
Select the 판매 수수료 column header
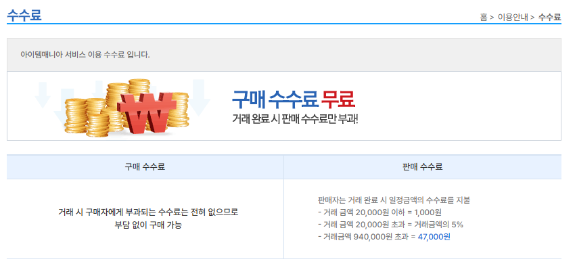coord(422,167)
